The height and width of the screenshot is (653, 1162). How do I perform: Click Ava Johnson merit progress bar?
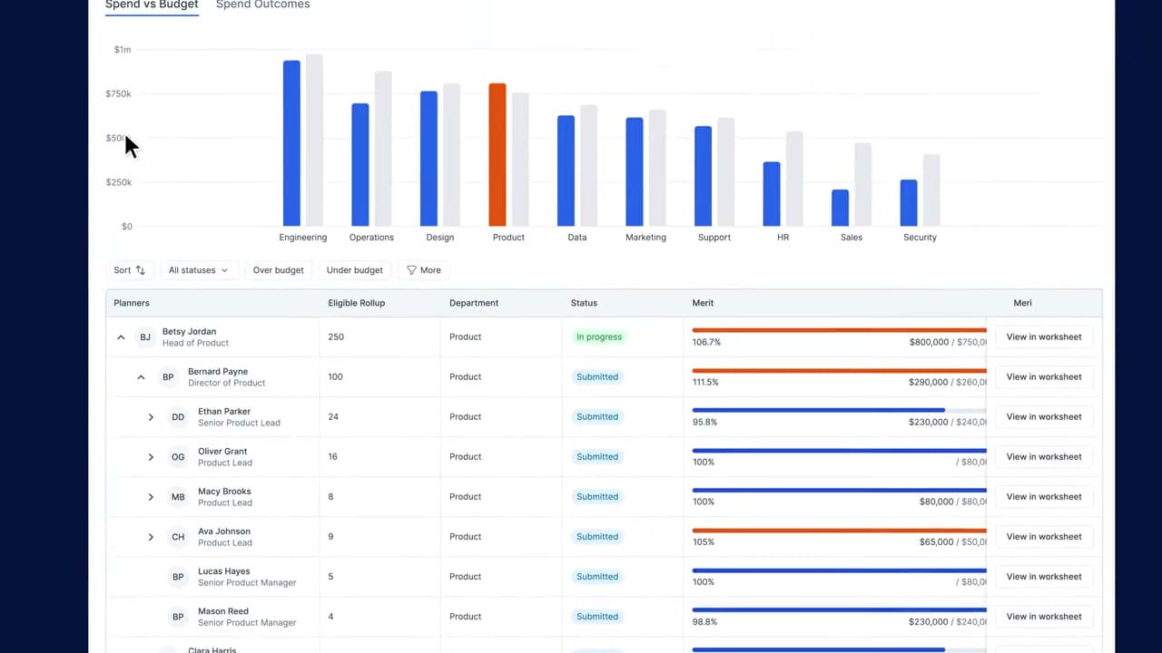(839, 530)
